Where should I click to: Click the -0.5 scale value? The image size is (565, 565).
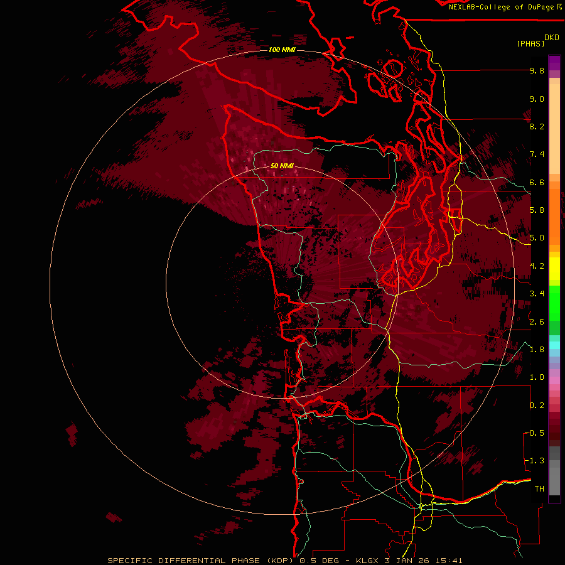(534, 433)
